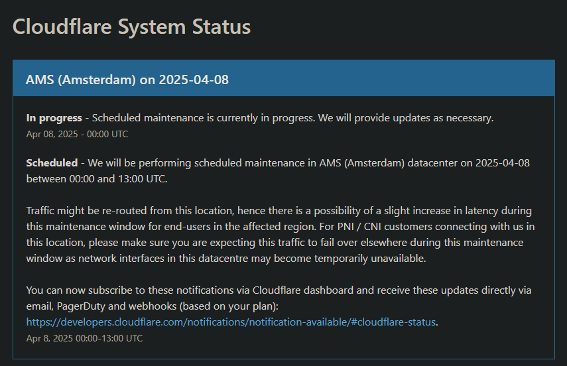Click the line starting 'You can now subscribe'

click(x=279, y=290)
